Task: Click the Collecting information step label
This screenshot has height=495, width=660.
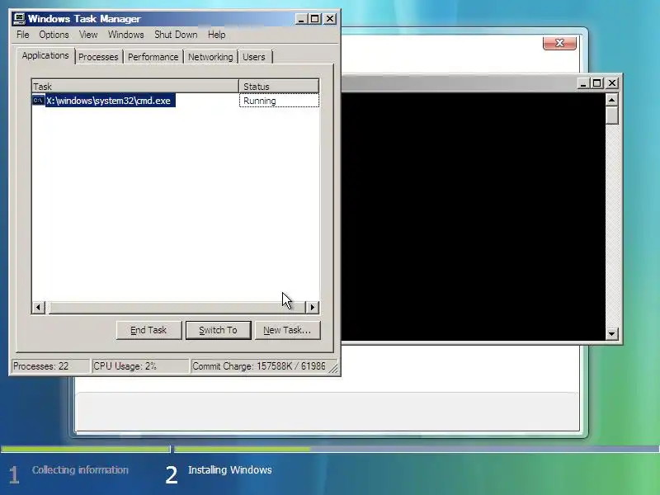Action: click(80, 469)
